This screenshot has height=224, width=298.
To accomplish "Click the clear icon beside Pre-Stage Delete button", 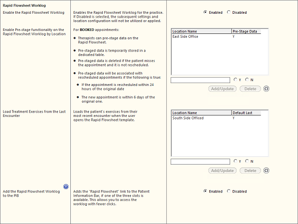I will pyautogui.click(x=266, y=89).
